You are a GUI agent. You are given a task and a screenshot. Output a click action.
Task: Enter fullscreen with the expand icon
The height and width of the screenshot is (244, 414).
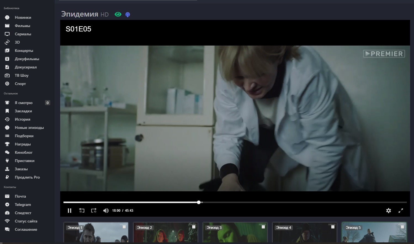point(401,211)
